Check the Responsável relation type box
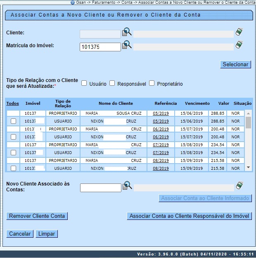The height and width of the screenshot is (258, 256). (112, 83)
